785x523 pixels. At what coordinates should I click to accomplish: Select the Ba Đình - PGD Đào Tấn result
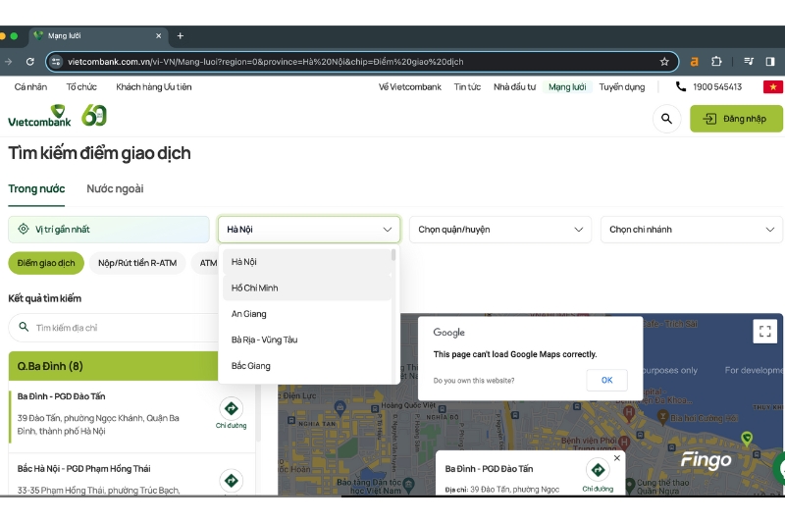coord(132,417)
